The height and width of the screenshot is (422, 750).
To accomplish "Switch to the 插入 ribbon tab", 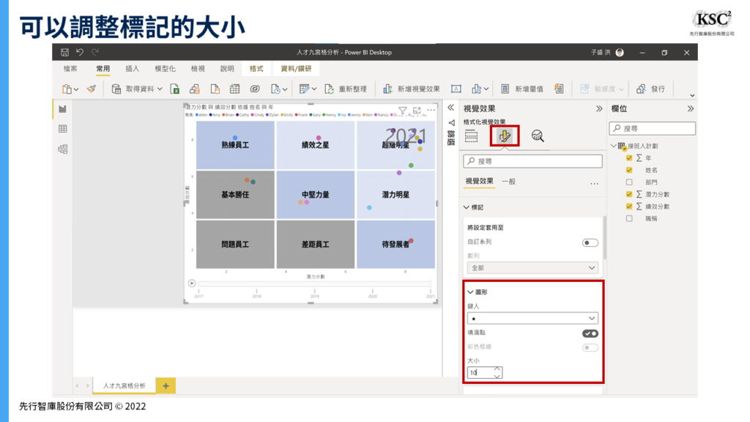I will [x=133, y=69].
